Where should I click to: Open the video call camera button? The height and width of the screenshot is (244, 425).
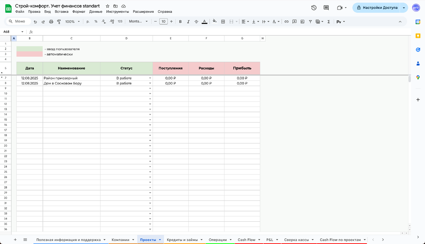click(340, 8)
